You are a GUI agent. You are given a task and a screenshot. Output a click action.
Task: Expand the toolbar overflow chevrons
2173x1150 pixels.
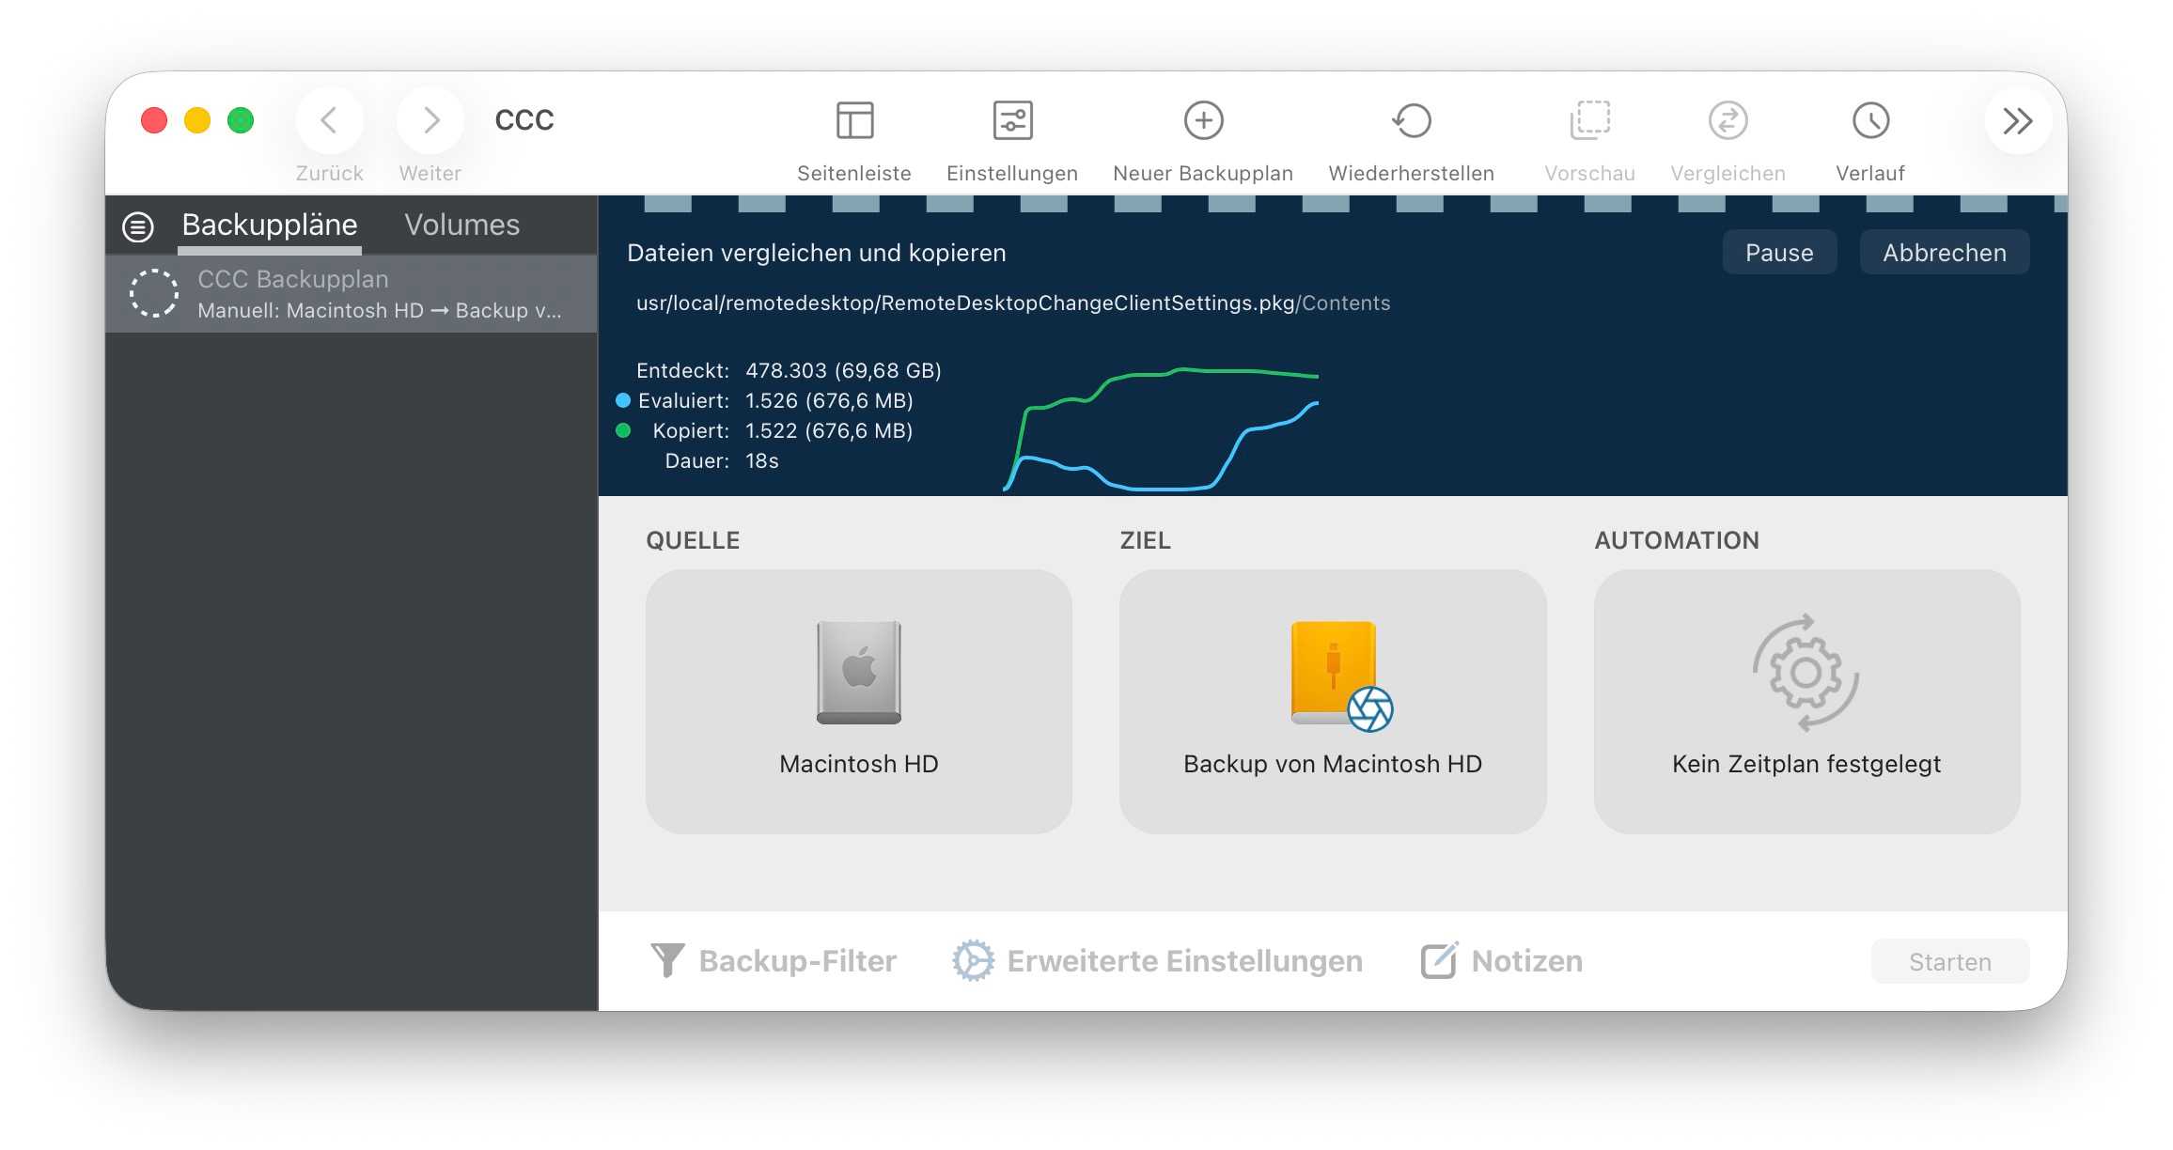point(2017,120)
